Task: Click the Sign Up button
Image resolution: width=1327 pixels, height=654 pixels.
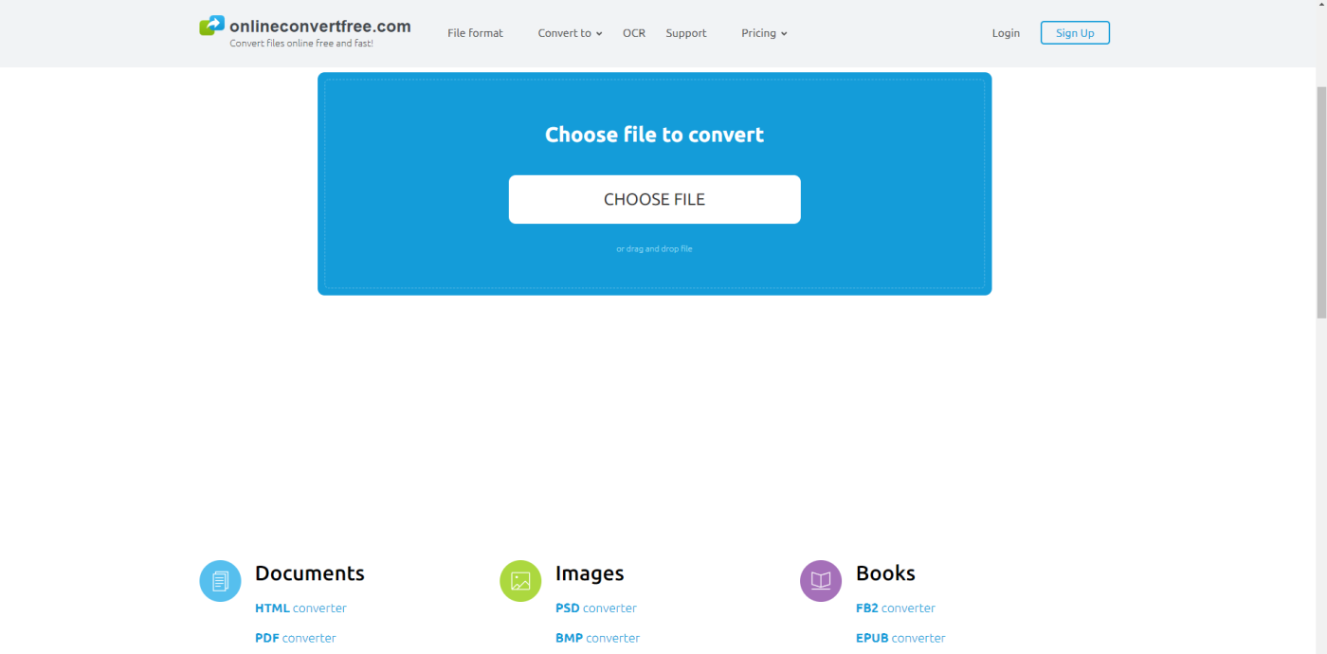Action: [x=1075, y=33]
